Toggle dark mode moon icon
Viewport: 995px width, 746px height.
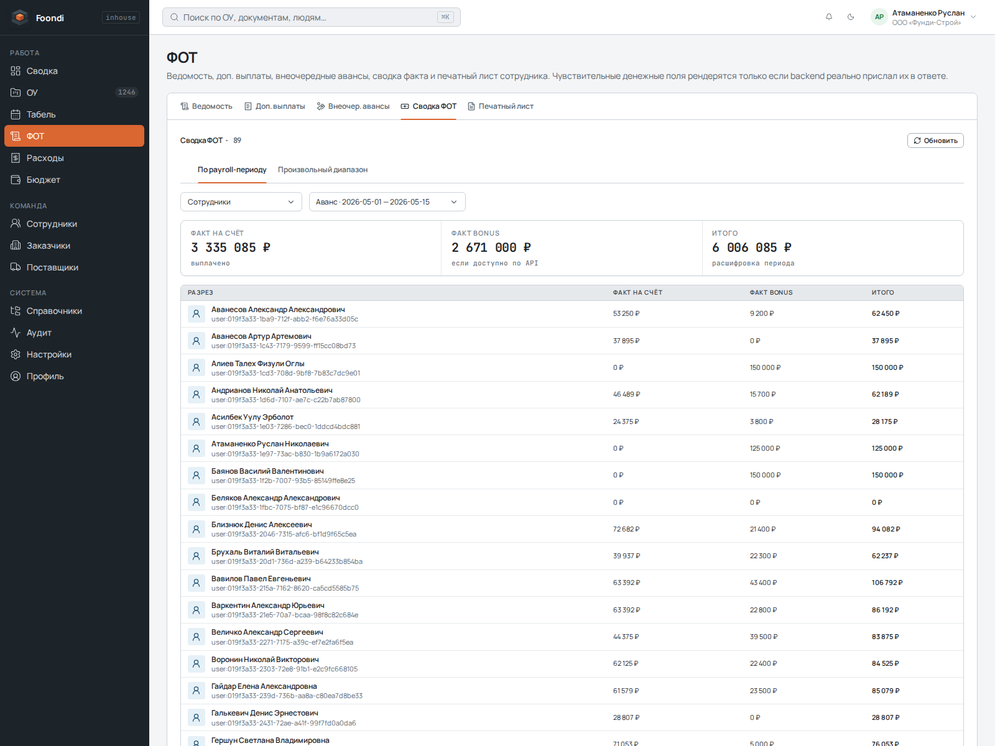[x=851, y=17]
